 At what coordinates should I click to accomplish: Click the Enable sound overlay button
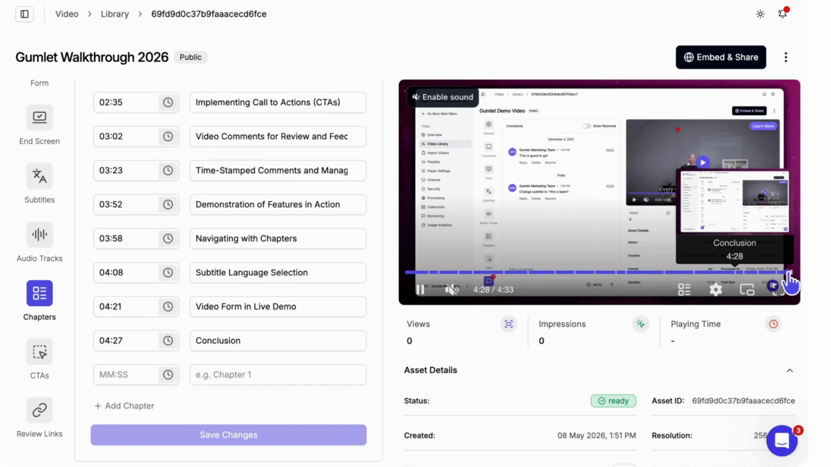[443, 97]
